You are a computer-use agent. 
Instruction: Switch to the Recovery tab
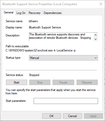point(34,13)
